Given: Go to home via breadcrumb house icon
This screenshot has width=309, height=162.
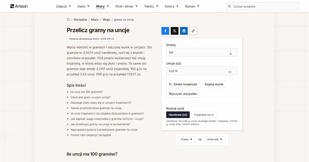Looking at the screenshot, I should [68, 19].
